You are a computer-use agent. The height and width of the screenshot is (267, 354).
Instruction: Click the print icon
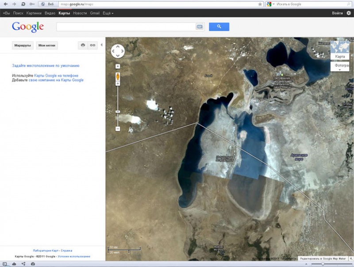tap(83, 45)
